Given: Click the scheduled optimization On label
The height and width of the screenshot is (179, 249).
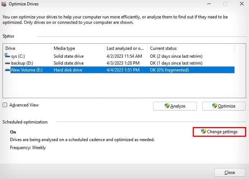Looking at the screenshot, I should pyautogui.click(x=13, y=132).
